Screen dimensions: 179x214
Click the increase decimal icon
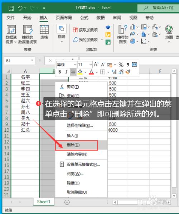click(x=114, y=72)
